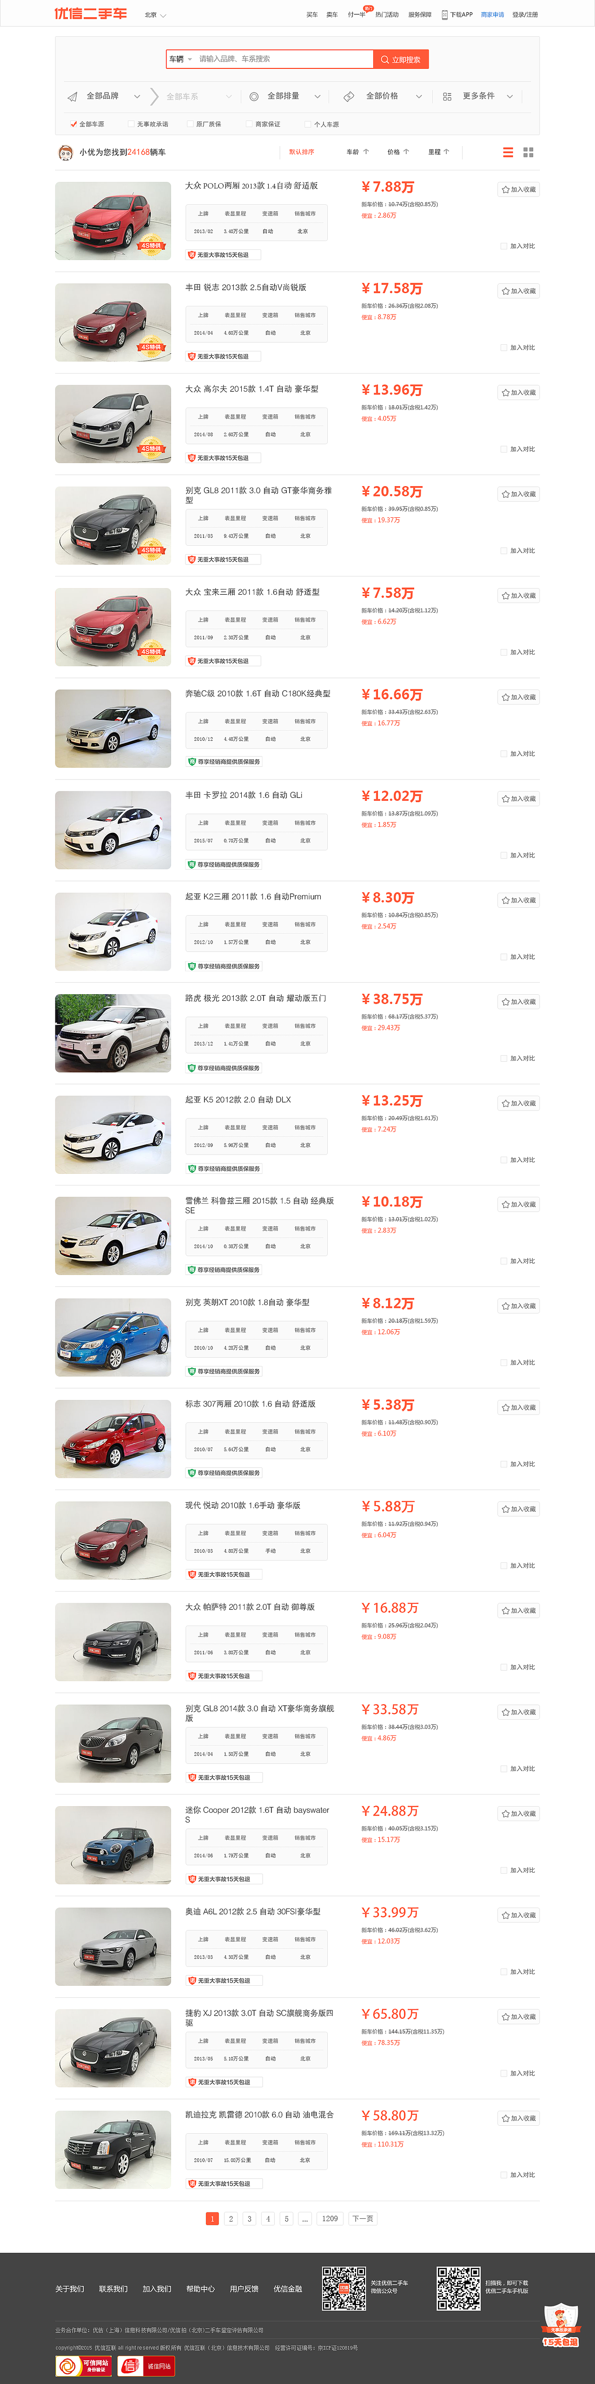
Task: Click the 诚信网站 badge in footer
Action: pyautogui.click(x=146, y=2365)
